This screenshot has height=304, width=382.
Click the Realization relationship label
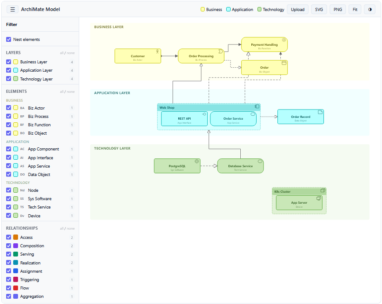coord(30,263)
